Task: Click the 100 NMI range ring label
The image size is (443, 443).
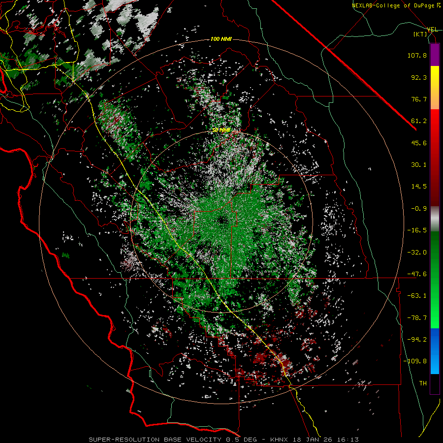Action: click(x=221, y=39)
